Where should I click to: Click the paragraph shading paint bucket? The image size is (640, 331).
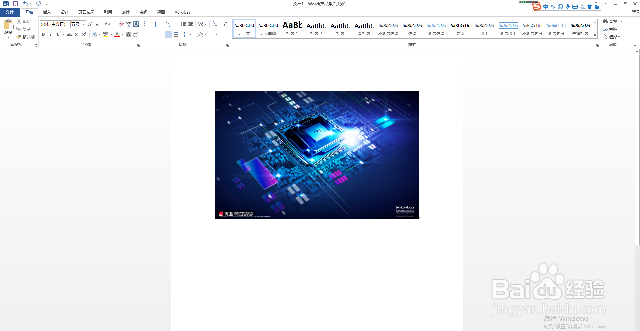click(200, 34)
